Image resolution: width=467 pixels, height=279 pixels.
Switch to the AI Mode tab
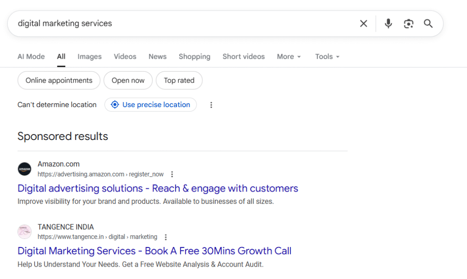click(x=31, y=57)
